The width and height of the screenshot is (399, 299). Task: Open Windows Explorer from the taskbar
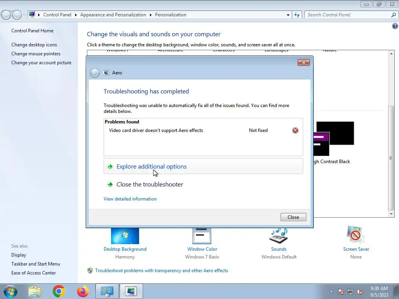tap(35, 291)
